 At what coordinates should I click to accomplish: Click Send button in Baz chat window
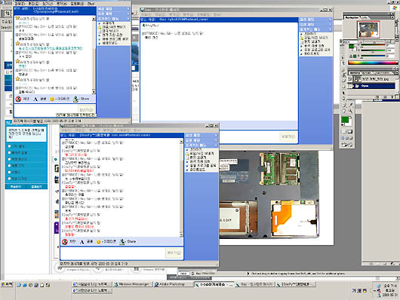(x=288, y=136)
